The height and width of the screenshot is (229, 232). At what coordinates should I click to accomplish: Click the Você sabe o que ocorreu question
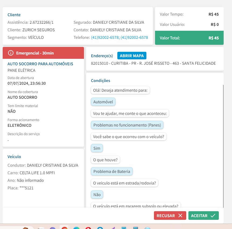(129, 136)
